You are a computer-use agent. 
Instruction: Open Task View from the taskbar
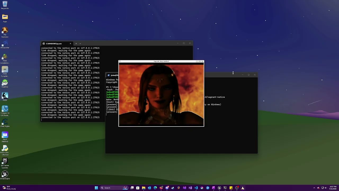point(132,188)
